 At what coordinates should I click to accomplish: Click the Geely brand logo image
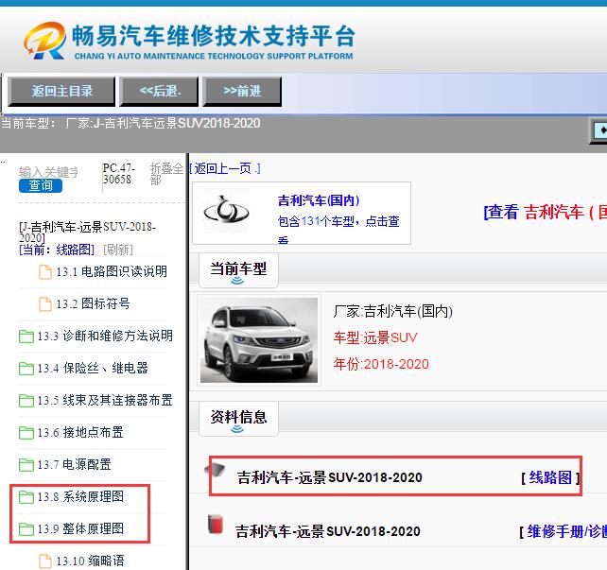click(x=227, y=211)
